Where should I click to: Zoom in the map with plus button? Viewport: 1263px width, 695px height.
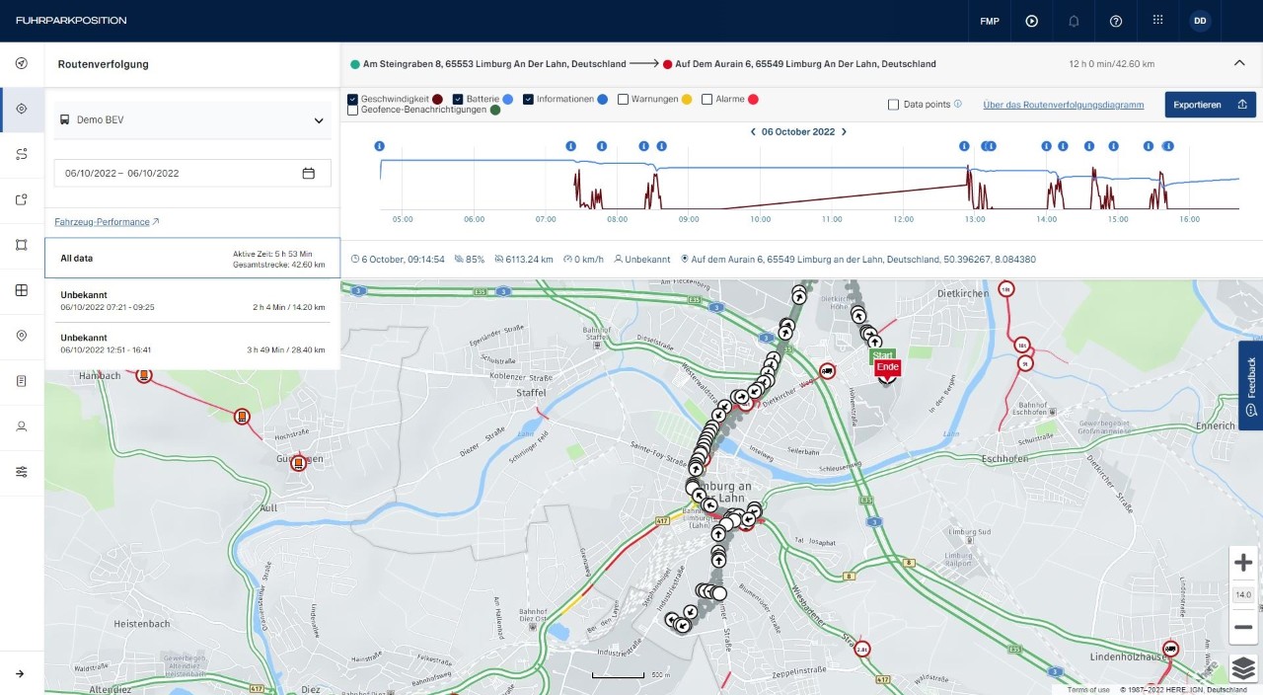(1243, 563)
